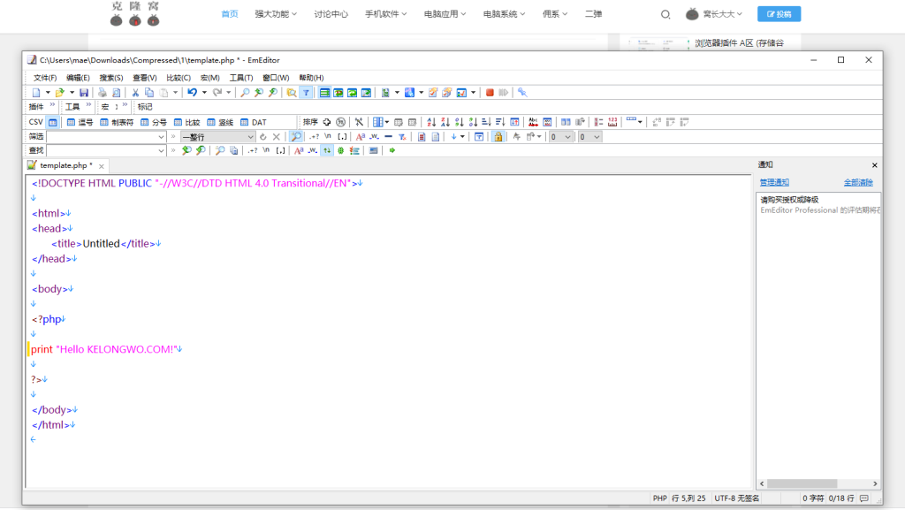905x510 pixels.
Task: Sort A to Z ascending
Action: coord(431,122)
